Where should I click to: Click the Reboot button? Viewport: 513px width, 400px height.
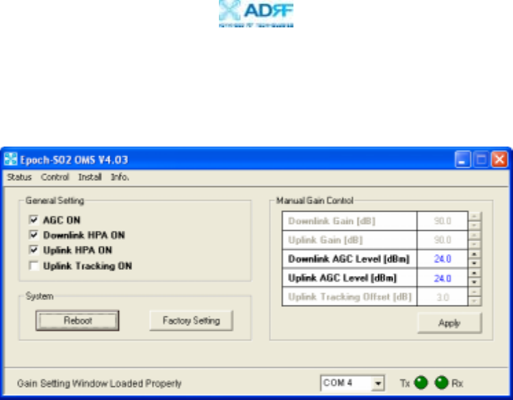(x=77, y=321)
